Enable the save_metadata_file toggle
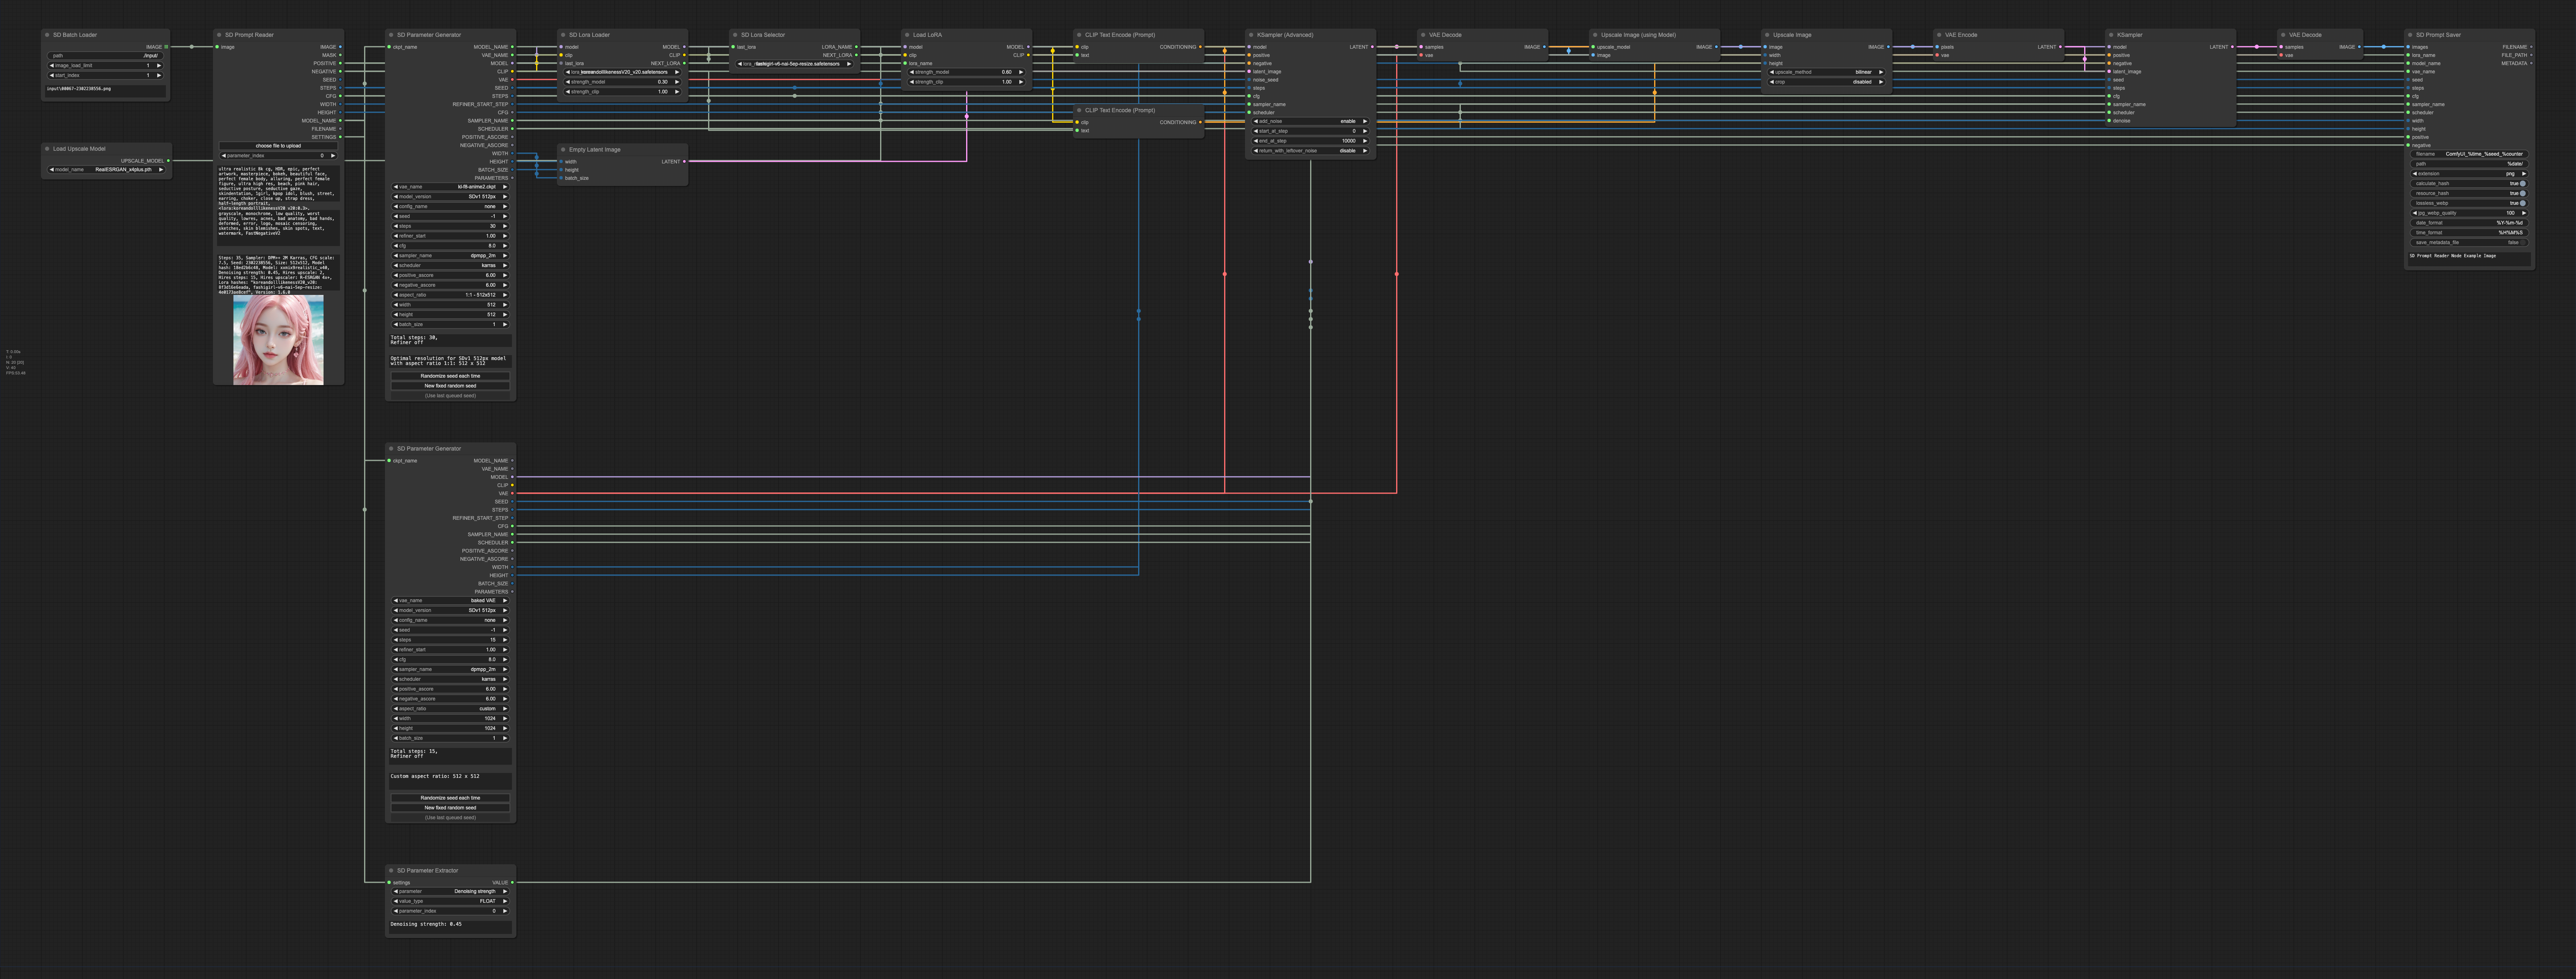2576x979 pixels. click(2523, 243)
